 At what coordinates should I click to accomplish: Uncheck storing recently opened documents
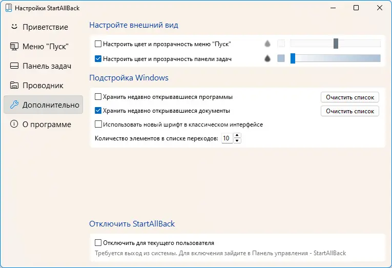click(98, 111)
